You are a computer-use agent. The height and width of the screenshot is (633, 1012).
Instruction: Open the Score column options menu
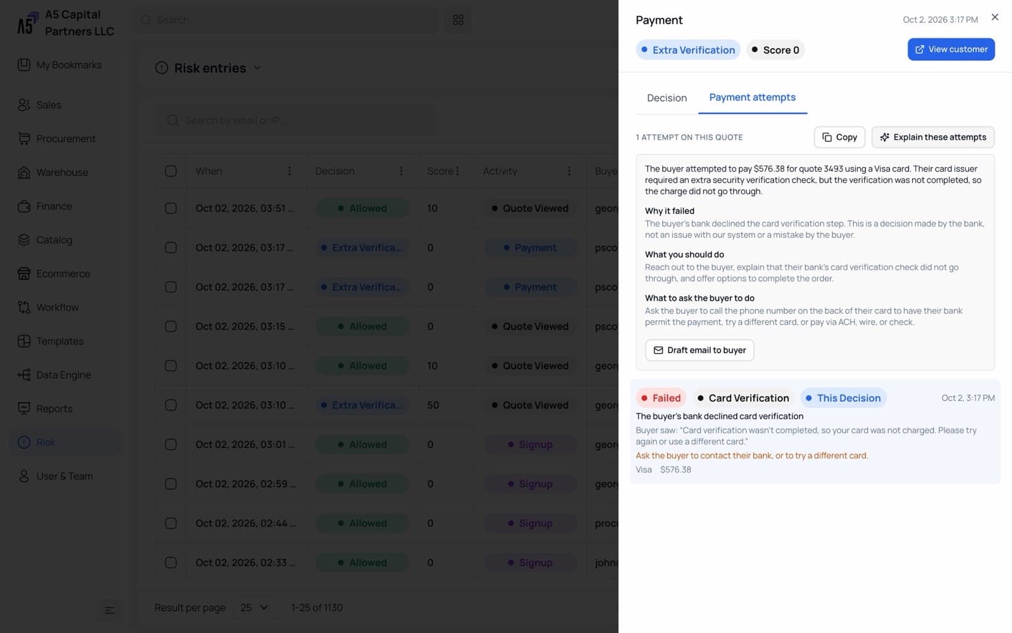[x=457, y=171]
